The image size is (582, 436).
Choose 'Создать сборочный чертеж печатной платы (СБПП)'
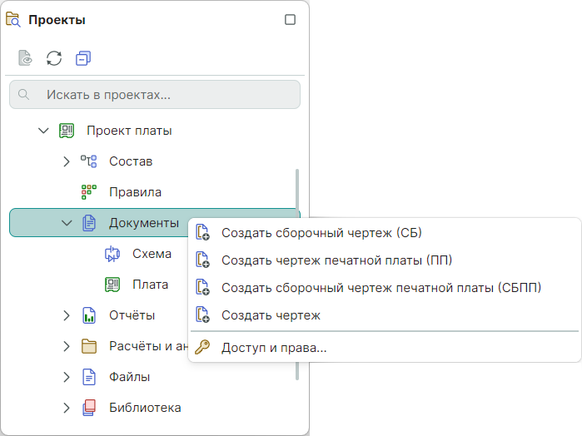(385, 288)
